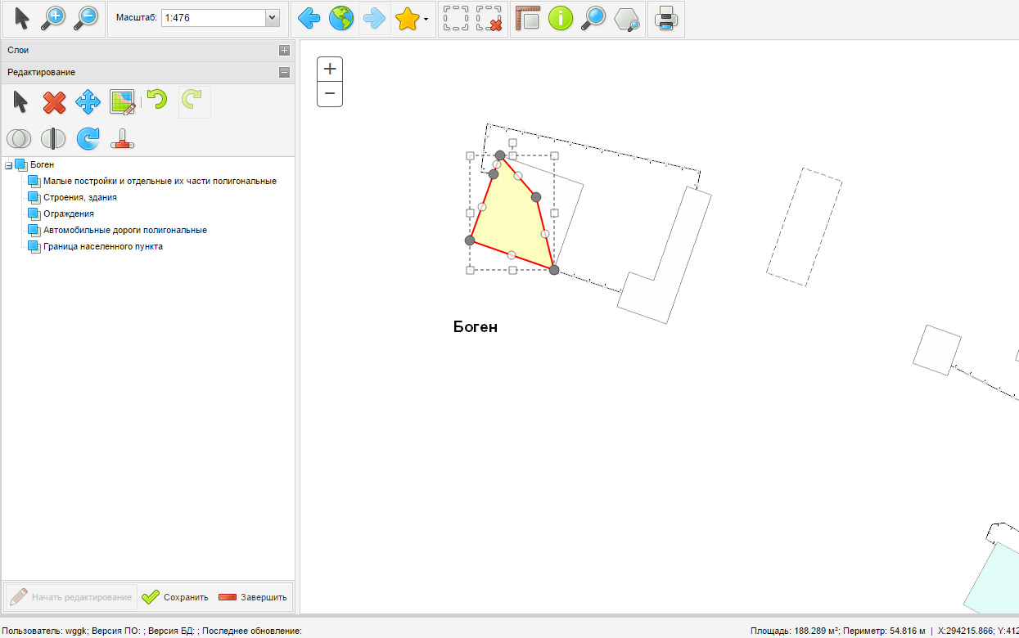Select the Строения, здания layer
This screenshot has height=638, width=1019.
[x=79, y=197]
